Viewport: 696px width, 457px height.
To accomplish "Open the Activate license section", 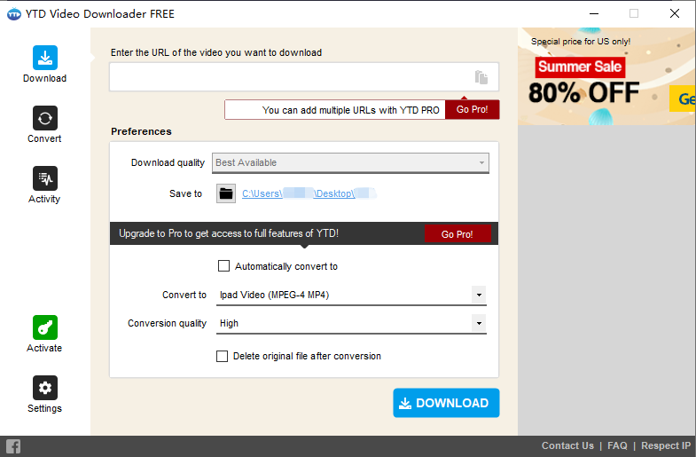I will [x=45, y=334].
